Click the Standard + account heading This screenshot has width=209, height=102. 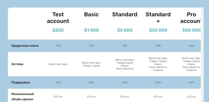(x=158, y=18)
